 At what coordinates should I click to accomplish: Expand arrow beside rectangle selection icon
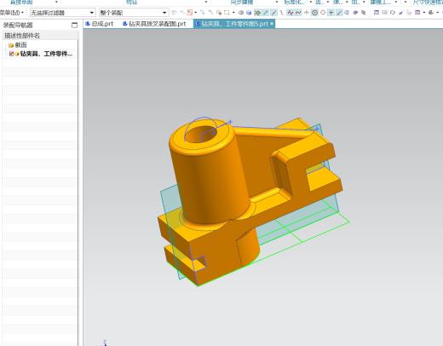click(x=233, y=13)
